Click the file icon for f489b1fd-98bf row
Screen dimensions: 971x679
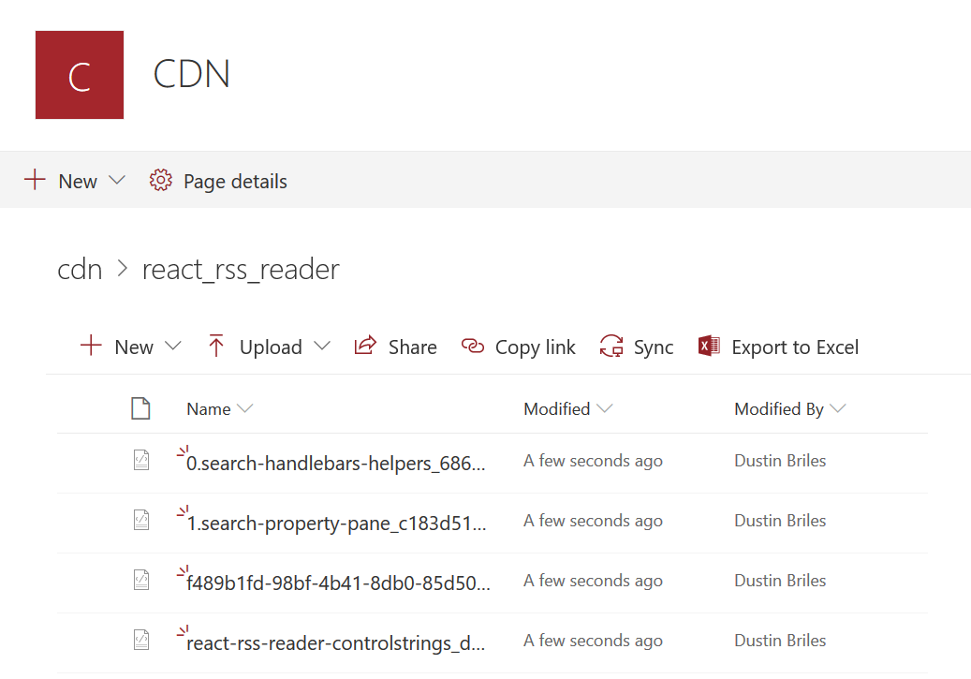coord(141,580)
